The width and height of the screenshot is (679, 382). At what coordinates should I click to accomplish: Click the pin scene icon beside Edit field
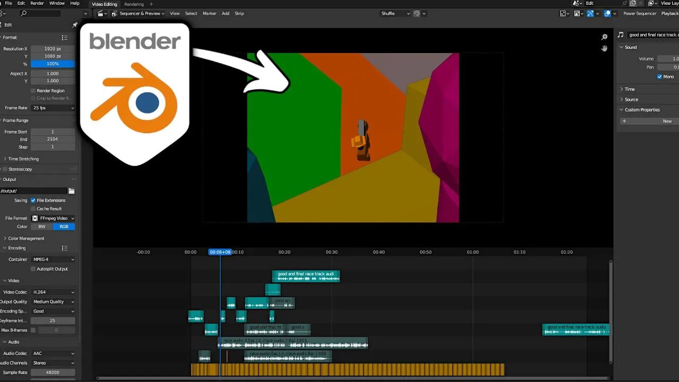click(x=624, y=3)
